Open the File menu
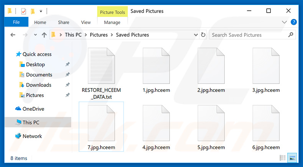Image resolution: width=303 pixels, height=167 pixels. click(16, 22)
